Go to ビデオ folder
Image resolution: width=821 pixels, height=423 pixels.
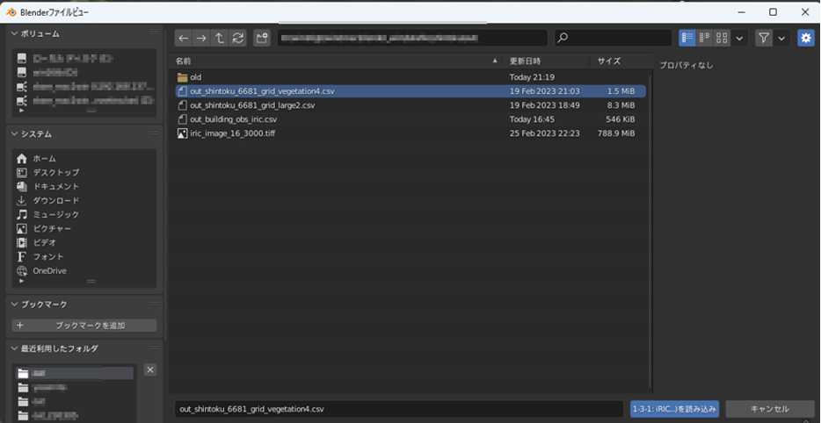[84, 242]
